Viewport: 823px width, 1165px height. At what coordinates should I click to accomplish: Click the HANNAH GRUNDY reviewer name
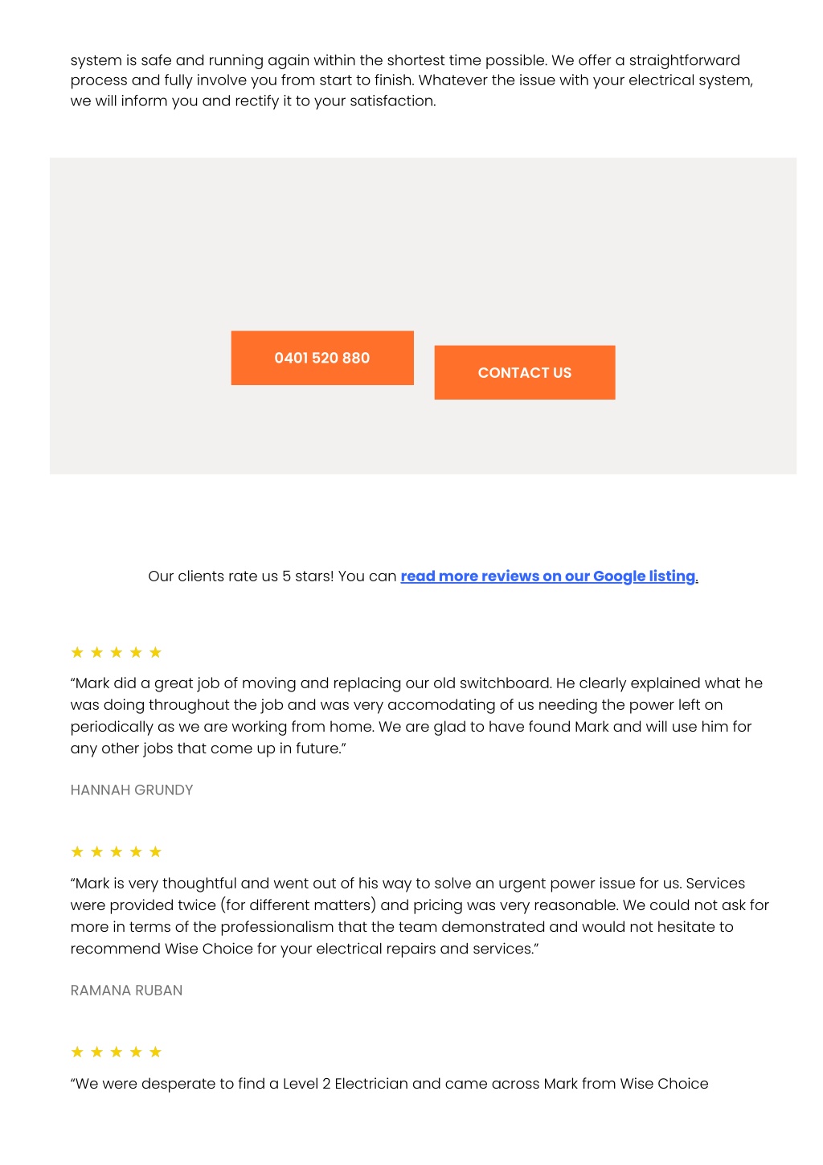[x=132, y=790]
